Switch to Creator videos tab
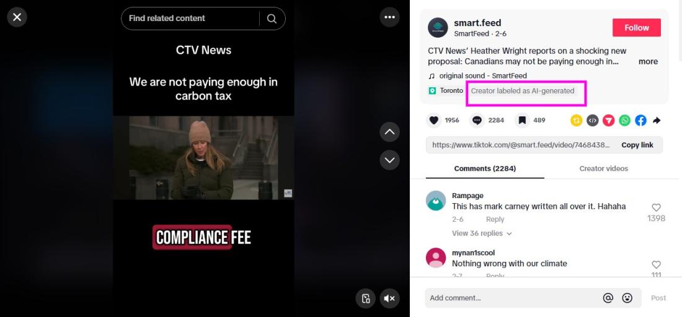Viewport: 682px width, 317px height. tap(603, 168)
